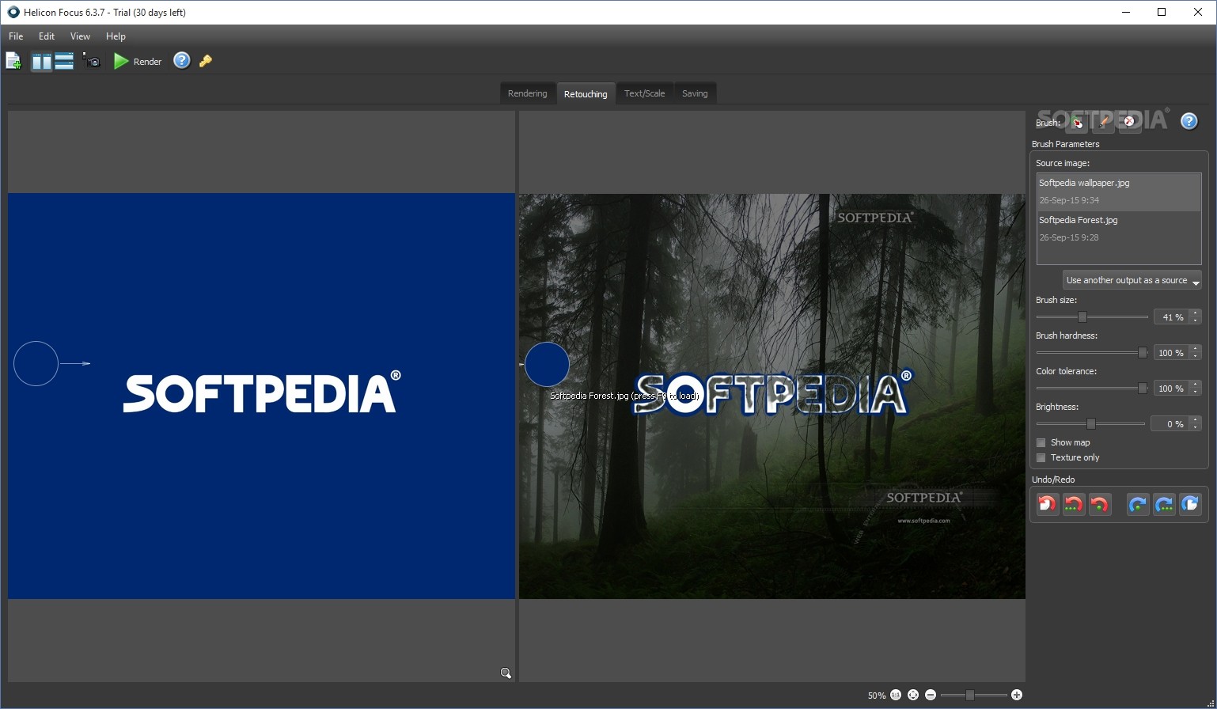This screenshot has width=1217, height=709.
Task: Open the Edit menu
Action: [47, 36]
